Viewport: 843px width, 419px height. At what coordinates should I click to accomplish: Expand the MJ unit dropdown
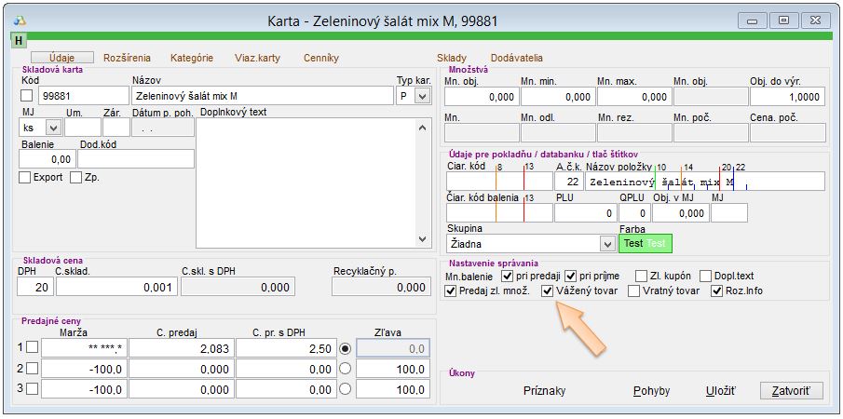tap(51, 128)
